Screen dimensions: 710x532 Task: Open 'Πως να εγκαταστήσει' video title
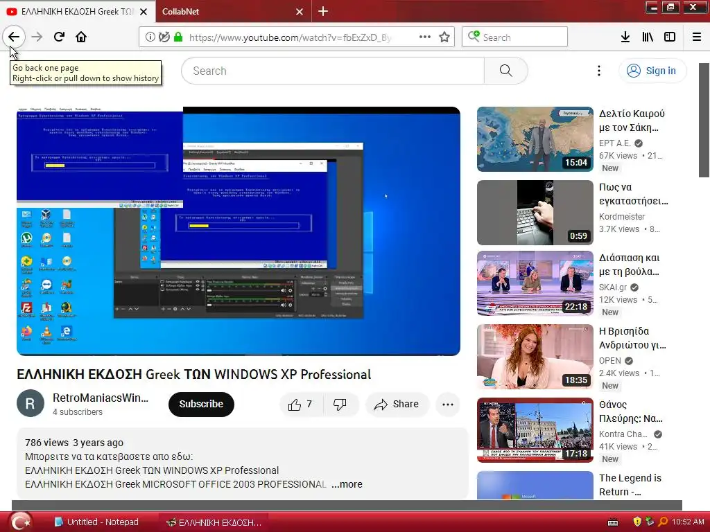click(x=633, y=194)
